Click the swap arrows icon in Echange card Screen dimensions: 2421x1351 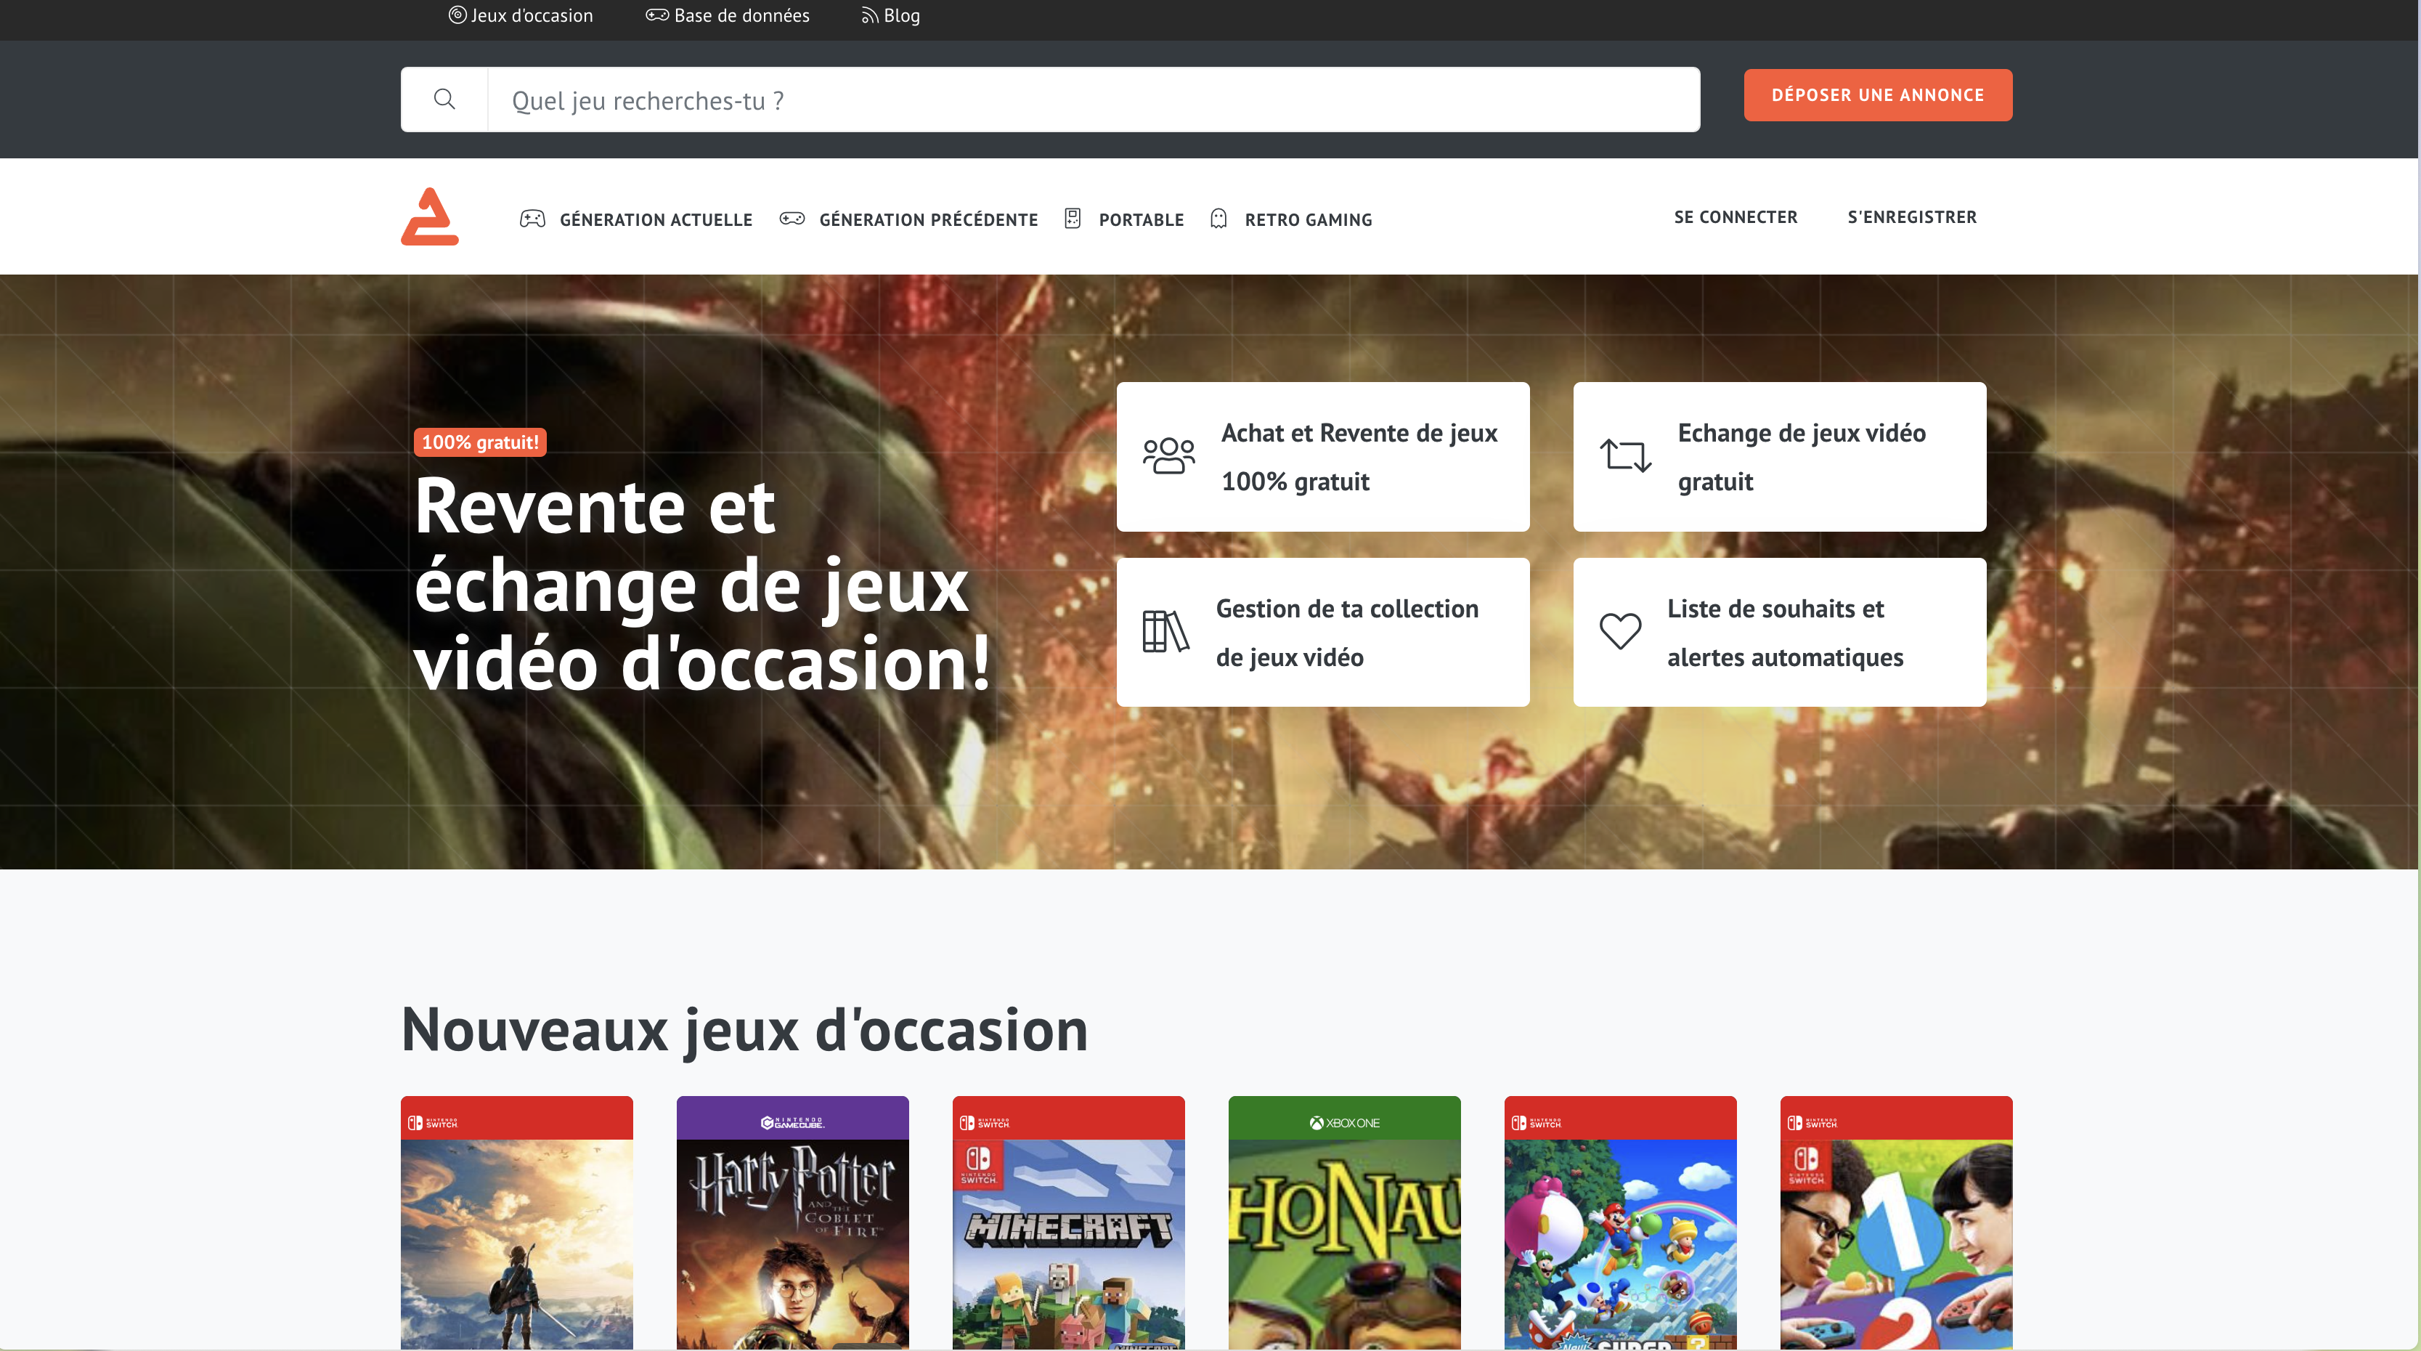1625,456
